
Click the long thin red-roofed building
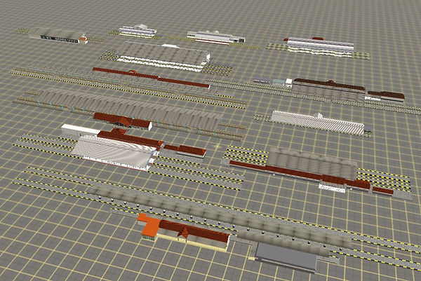(x=151, y=78)
